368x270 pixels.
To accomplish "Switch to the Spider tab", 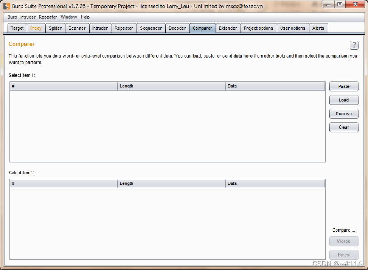I will (55, 28).
